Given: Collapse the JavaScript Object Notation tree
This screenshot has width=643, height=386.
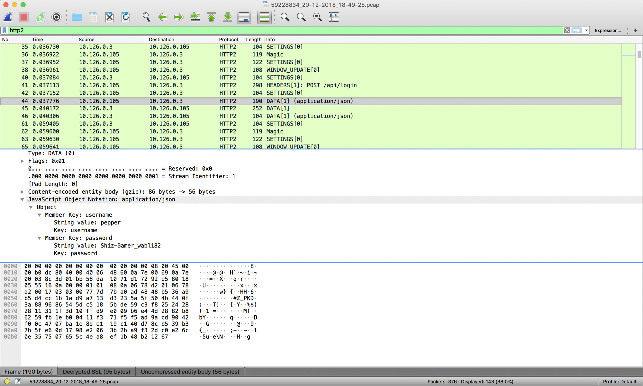Looking at the screenshot, I should coord(22,199).
